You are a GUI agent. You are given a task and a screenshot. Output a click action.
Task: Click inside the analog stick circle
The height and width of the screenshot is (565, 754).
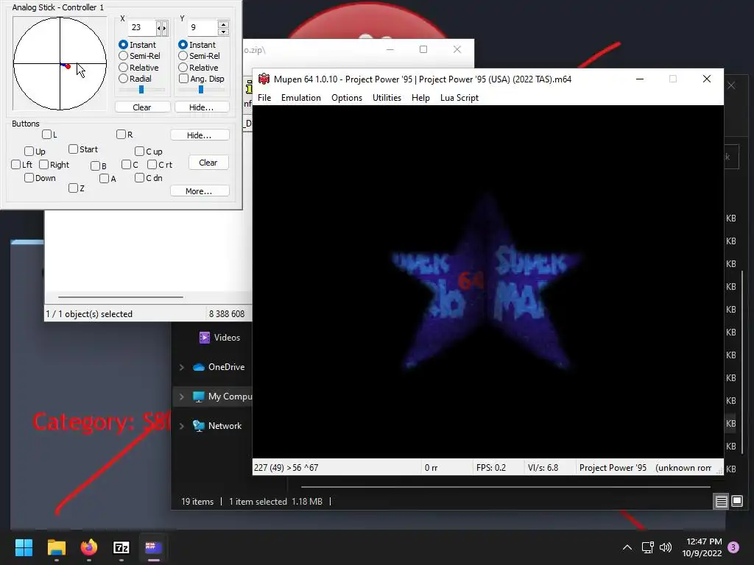click(60, 63)
